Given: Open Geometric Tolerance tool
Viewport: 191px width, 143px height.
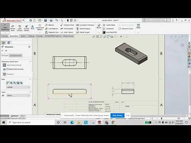Looking at the screenshot, I should point(85,25).
